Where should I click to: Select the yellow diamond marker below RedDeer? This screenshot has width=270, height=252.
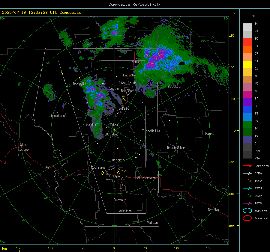coord(123,97)
